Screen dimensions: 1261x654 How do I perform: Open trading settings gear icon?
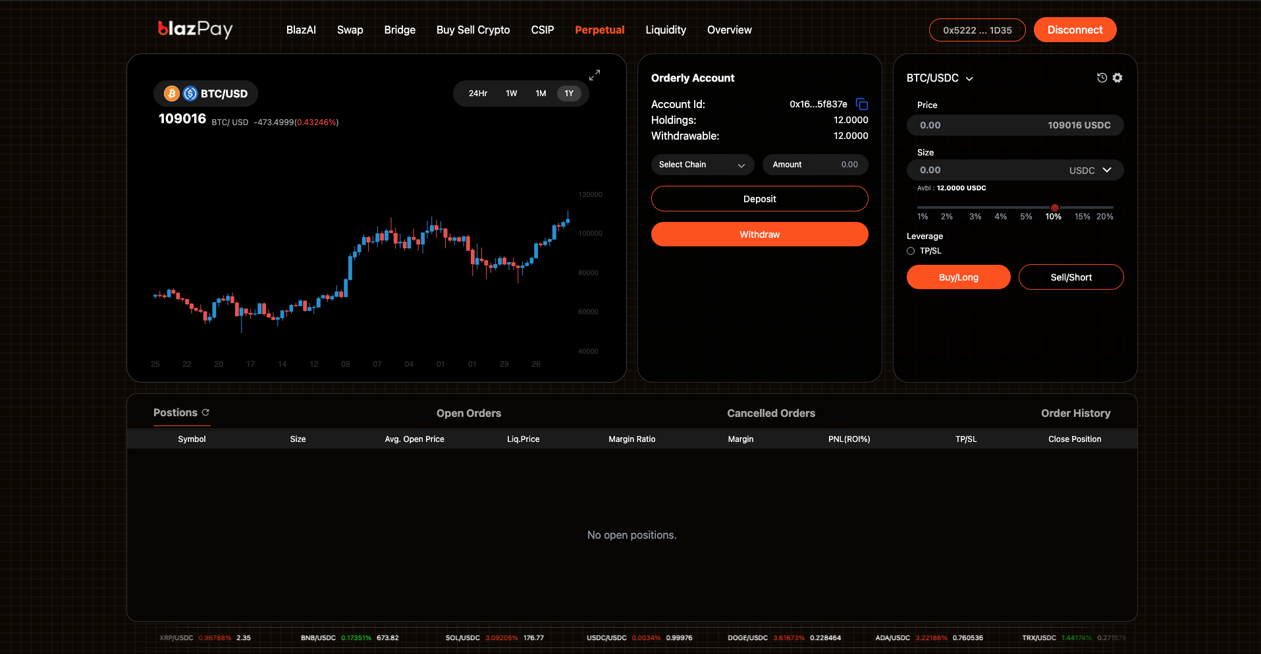1117,78
